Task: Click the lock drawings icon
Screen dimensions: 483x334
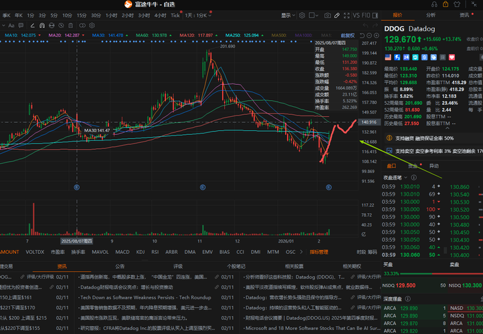Action: click(52, 25)
